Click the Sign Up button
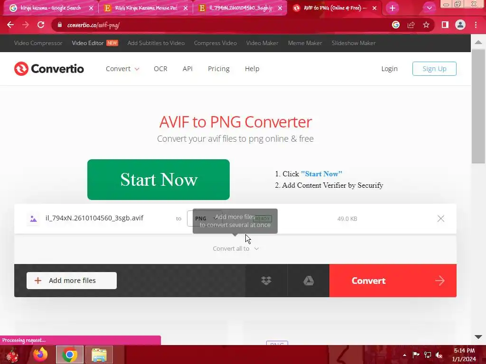486x364 pixels. click(x=434, y=69)
